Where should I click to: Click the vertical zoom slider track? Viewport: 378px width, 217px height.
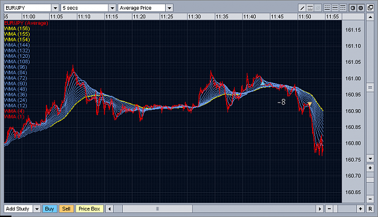[370, 183]
